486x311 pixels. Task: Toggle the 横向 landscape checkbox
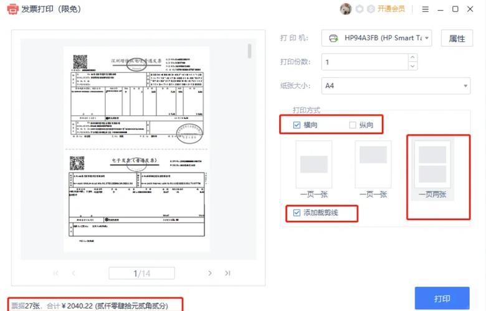(297, 125)
